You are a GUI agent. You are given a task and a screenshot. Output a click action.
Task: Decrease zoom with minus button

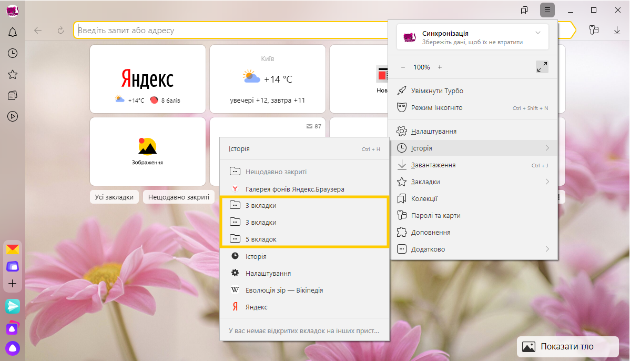pos(403,67)
